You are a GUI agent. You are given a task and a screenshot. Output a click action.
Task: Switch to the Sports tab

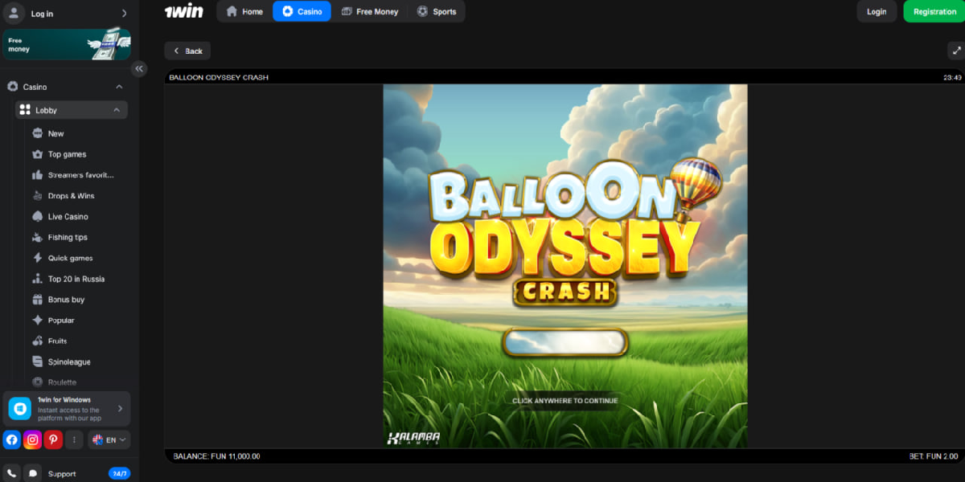tap(437, 11)
